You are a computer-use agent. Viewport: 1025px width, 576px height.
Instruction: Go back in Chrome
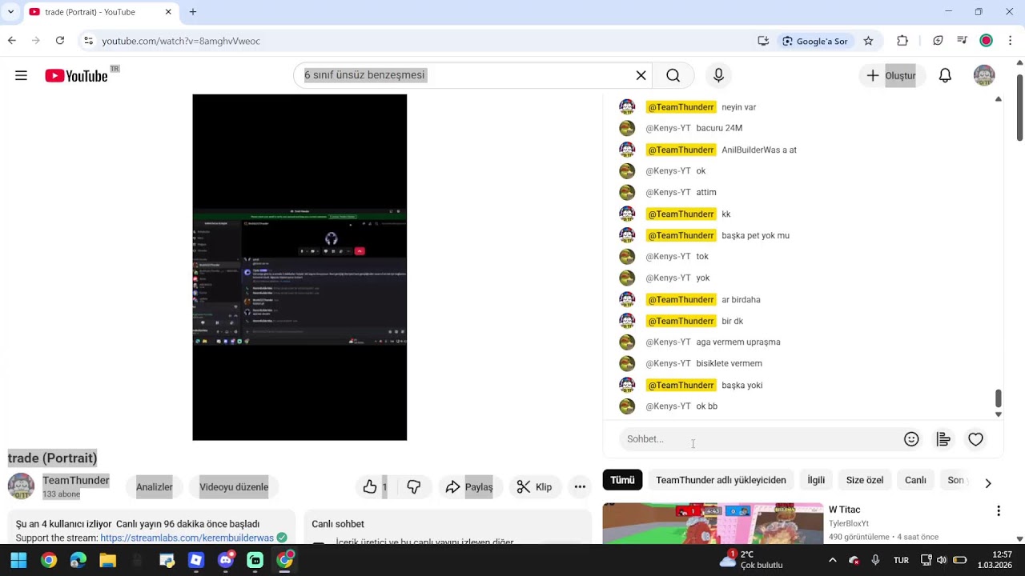click(x=12, y=41)
